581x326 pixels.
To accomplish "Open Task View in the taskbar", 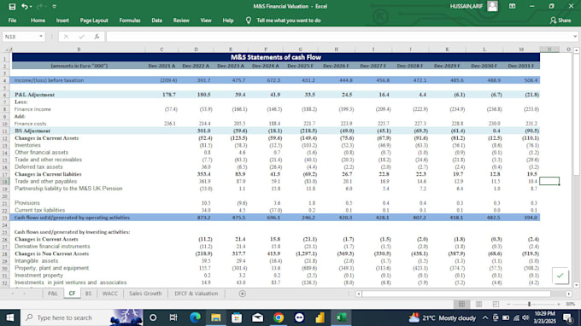I will pos(173,317).
